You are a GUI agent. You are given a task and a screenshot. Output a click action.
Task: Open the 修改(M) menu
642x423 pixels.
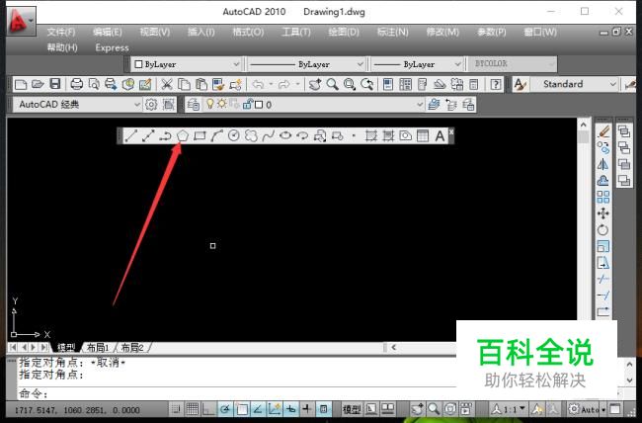(x=442, y=32)
